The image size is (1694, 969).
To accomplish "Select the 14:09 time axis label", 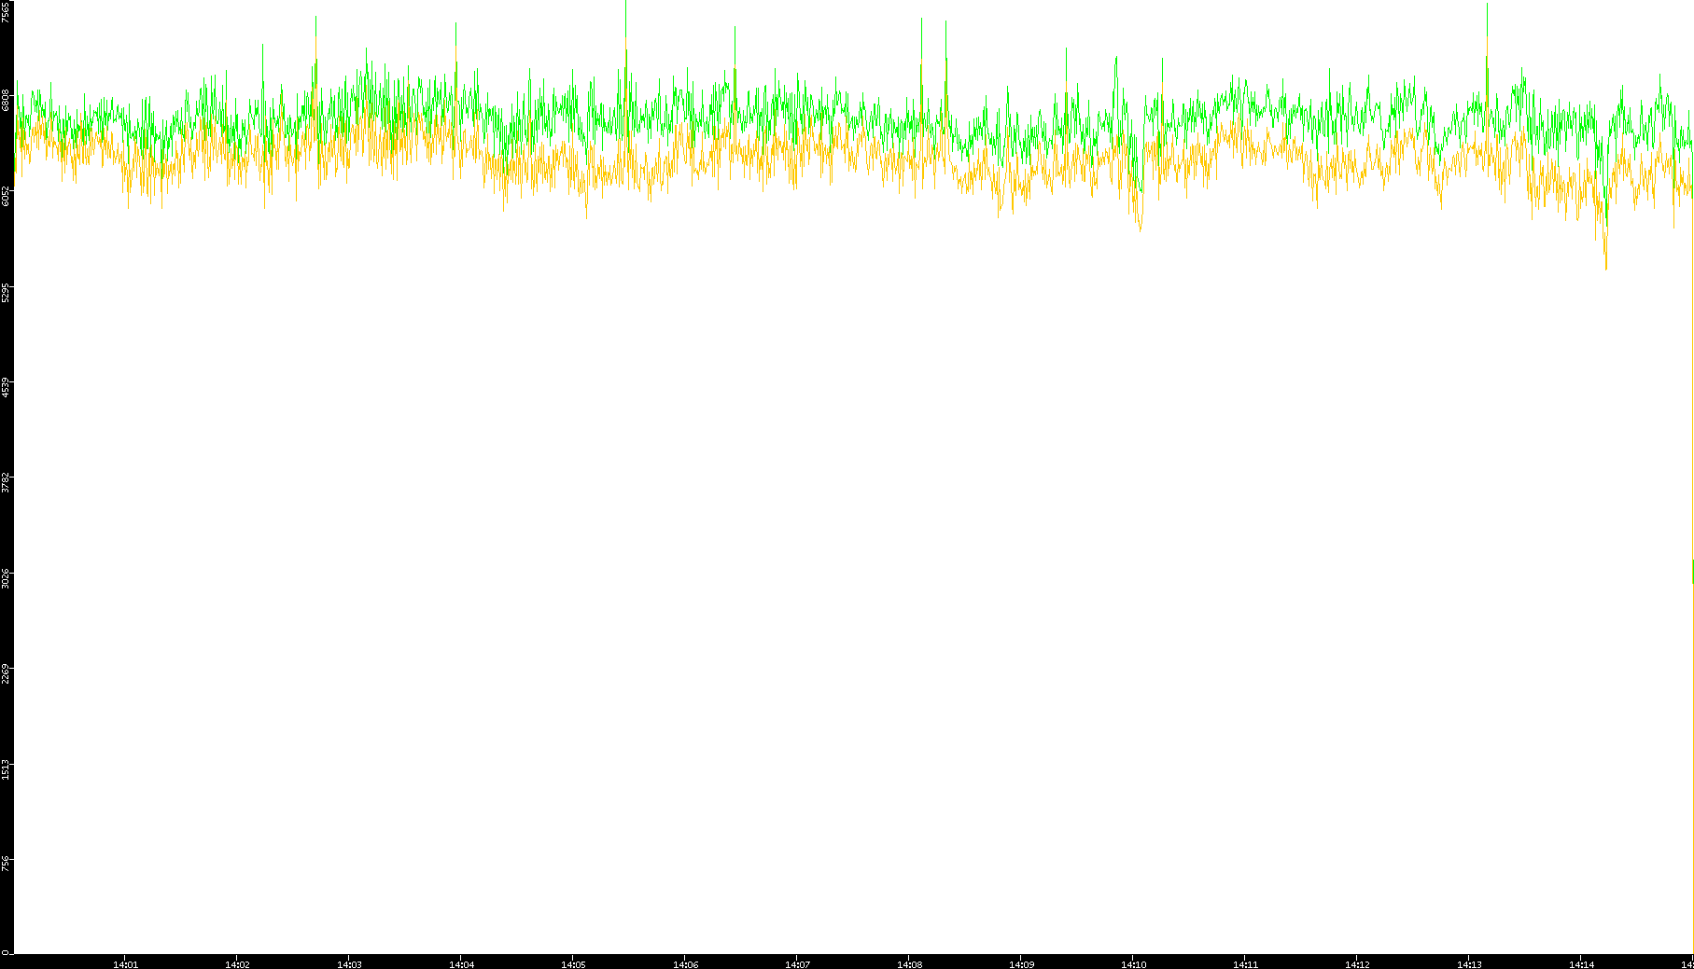I will click(x=1021, y=964).
